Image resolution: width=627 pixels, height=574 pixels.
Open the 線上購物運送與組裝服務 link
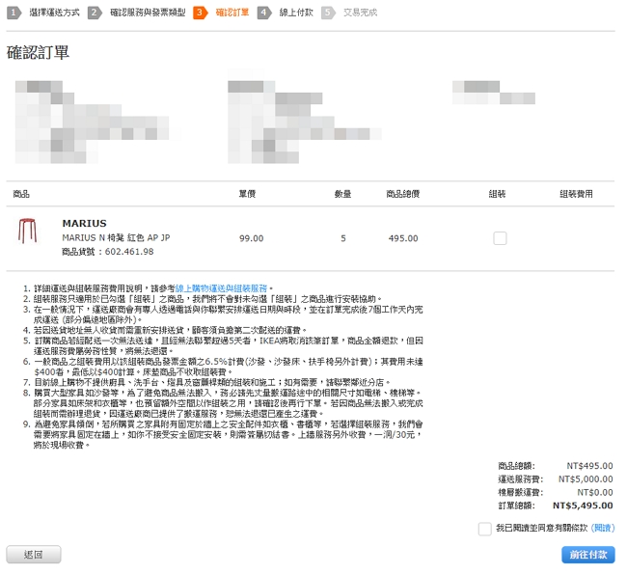(x=221, y=288)
